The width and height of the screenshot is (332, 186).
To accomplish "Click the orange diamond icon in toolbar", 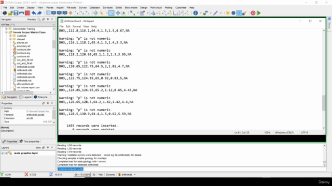I will pos(71,13).
